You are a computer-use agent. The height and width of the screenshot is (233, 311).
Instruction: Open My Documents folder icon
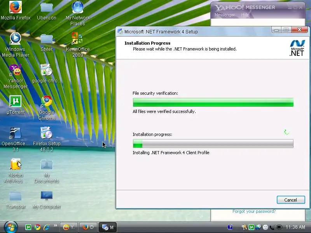tap(47, 171)
